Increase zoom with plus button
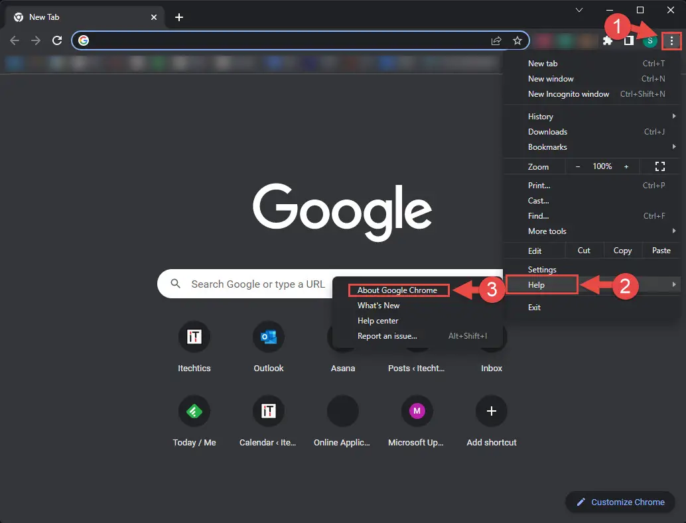 626,166
